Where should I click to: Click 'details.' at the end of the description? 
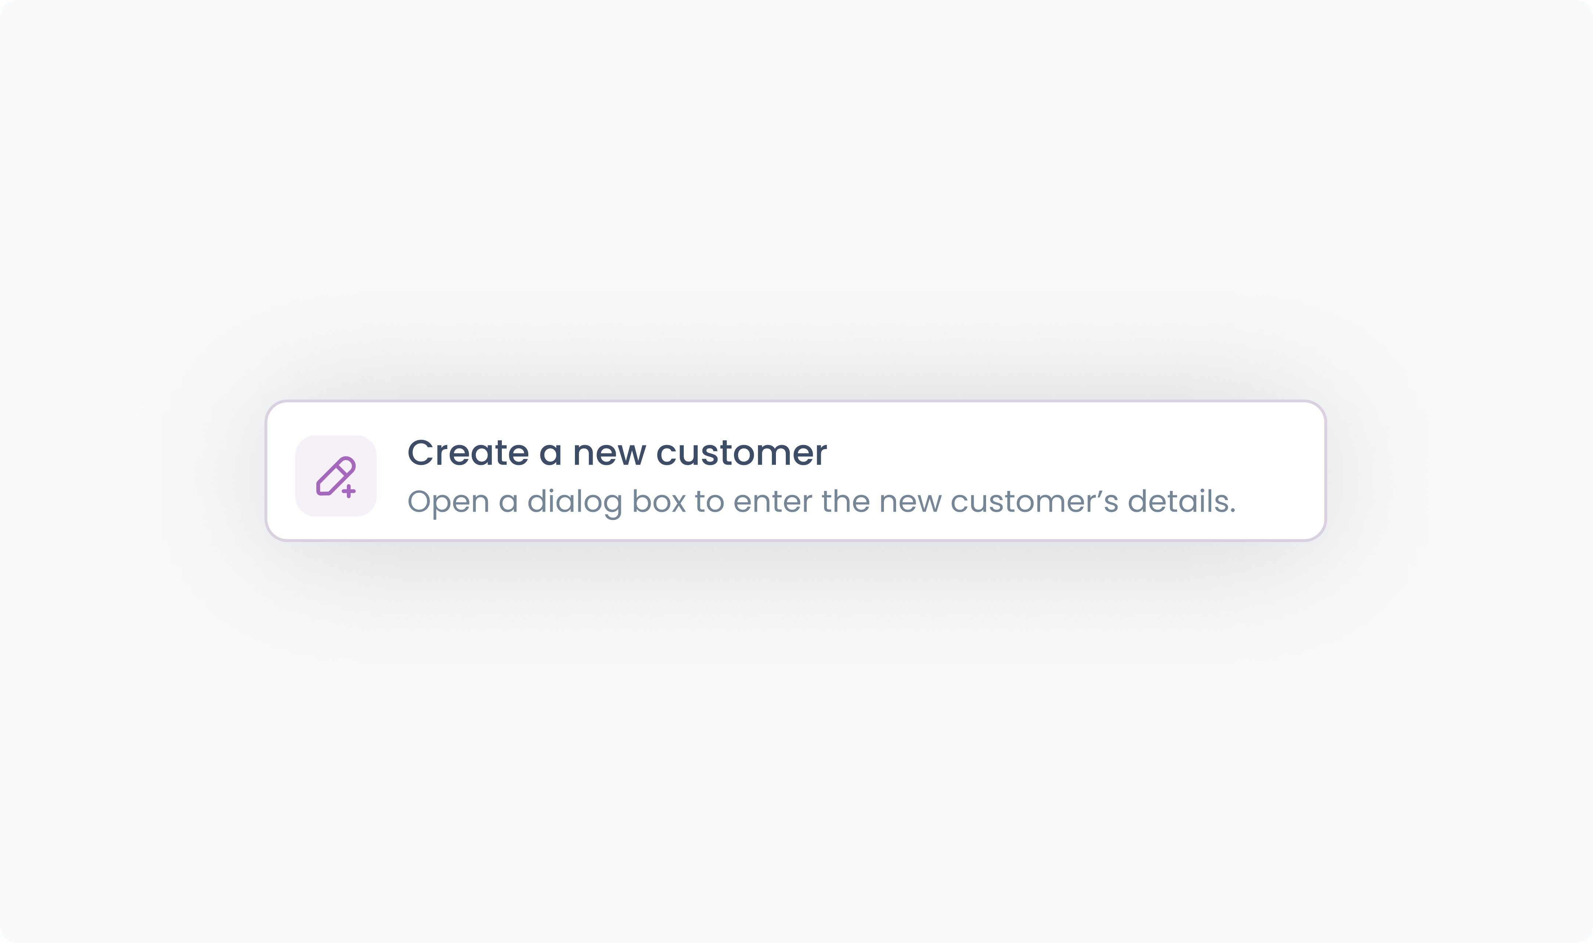coord(1182,501)
